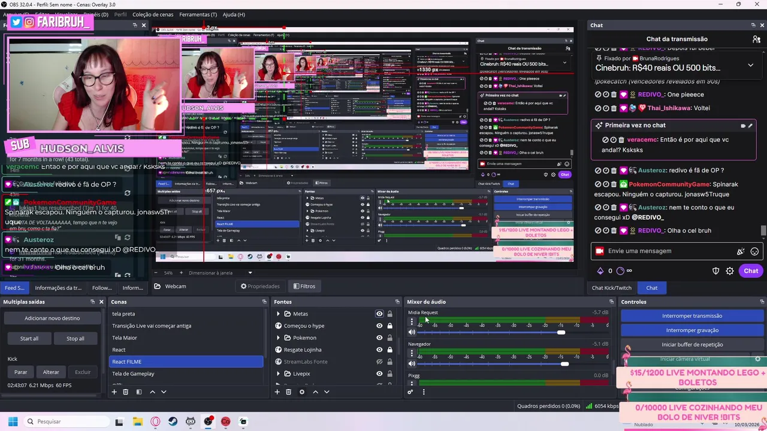Image resolution: width=767 pixels, height=431 pixels.
Task: Float the Mixer de áudio dock panel
Action: point(611,302)
